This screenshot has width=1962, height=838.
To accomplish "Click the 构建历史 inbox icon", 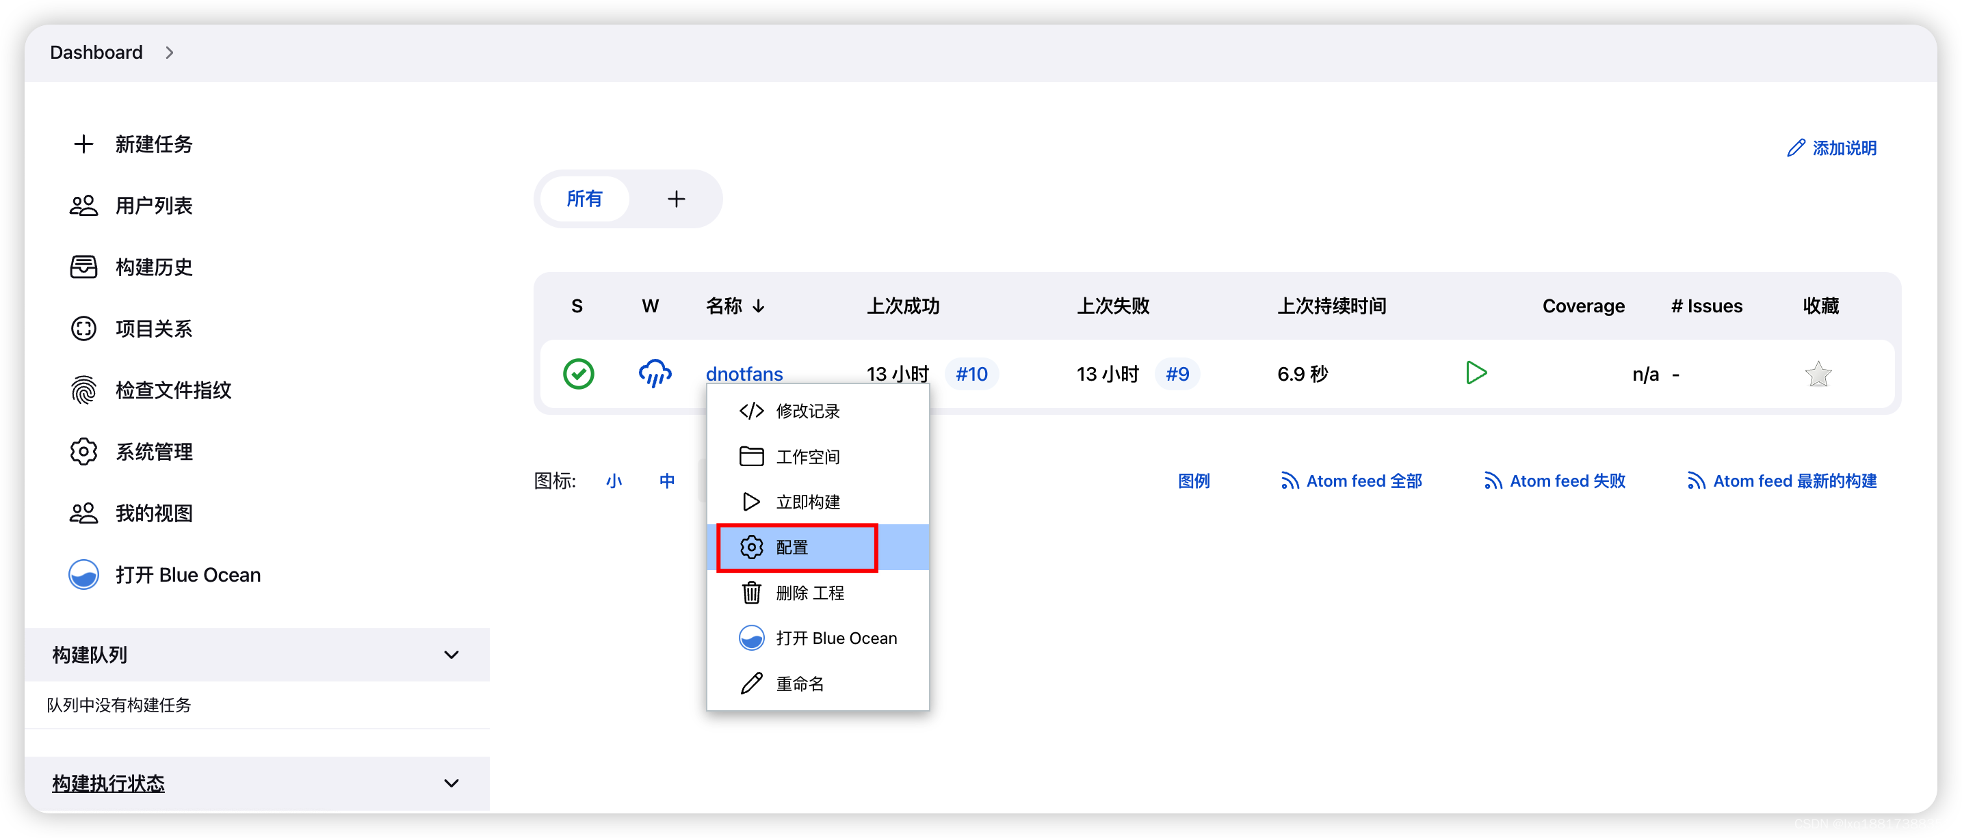I will point(83,267).
